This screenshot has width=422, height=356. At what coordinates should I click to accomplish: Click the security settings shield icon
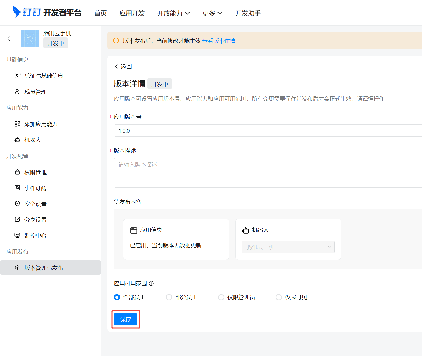click(x=17, y=204)
